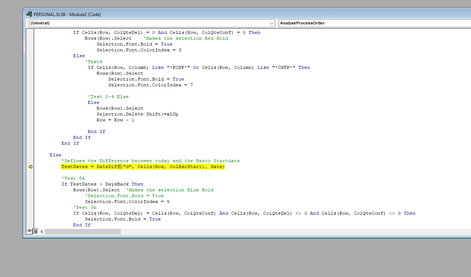Place cursor on Selection.Delete Shift:=xlUp line
471x277 pixels.
click(137, 114)
